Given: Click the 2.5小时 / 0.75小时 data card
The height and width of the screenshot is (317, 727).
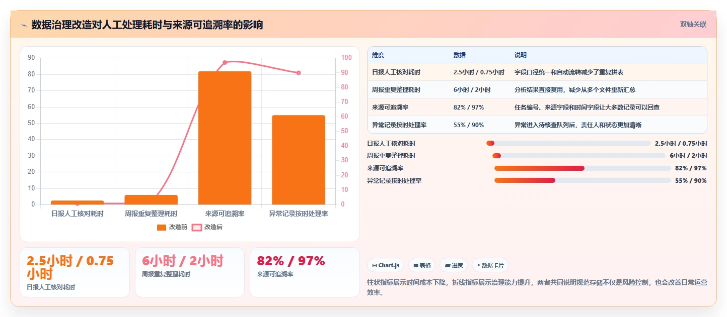Looking at the screenshot, I should [75, 272].
